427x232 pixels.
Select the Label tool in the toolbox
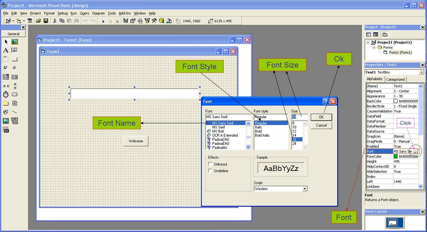[6, 50]
